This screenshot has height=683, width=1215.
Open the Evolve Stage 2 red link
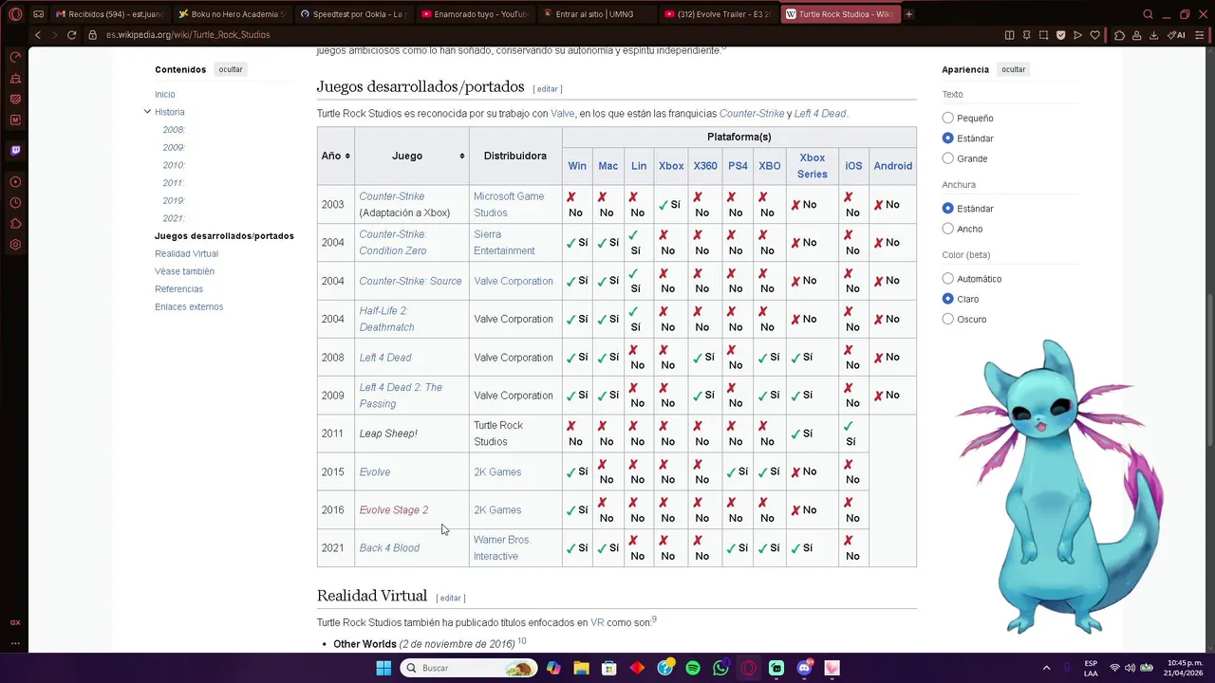(x=394, y=510)
